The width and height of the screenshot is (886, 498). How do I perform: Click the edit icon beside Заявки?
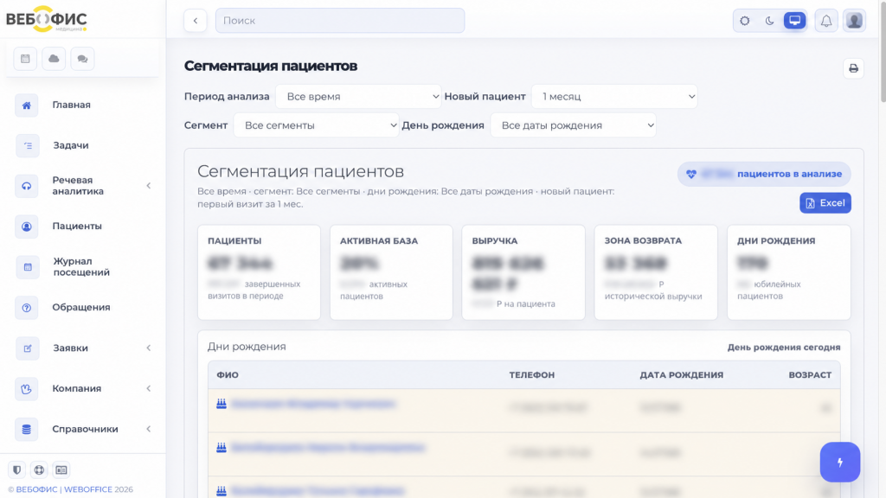(27, 348)
